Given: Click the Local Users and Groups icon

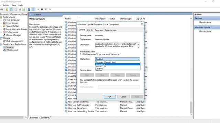Looking at the screenshot, I should pos(4,29).
